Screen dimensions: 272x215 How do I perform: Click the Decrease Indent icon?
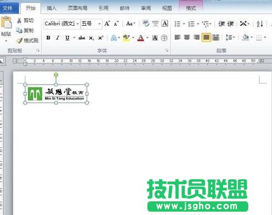(221, 24)
